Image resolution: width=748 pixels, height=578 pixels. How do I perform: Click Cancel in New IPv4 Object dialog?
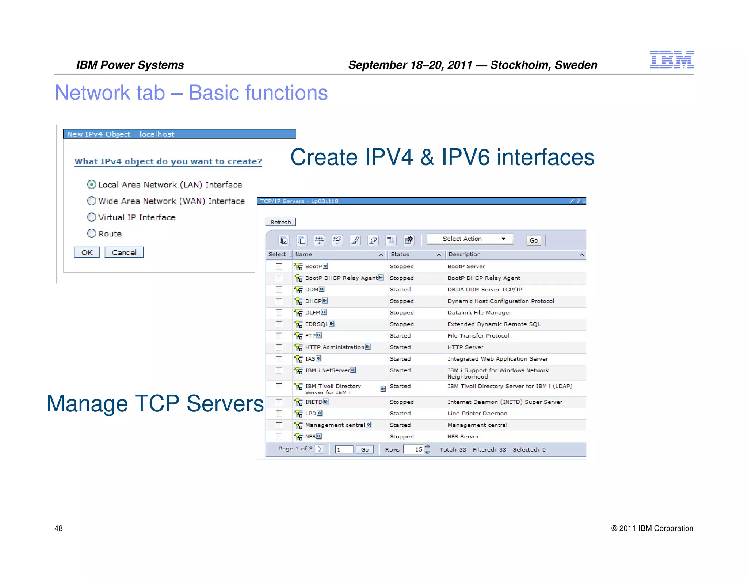pyautogui.click(x=124, y=252)
